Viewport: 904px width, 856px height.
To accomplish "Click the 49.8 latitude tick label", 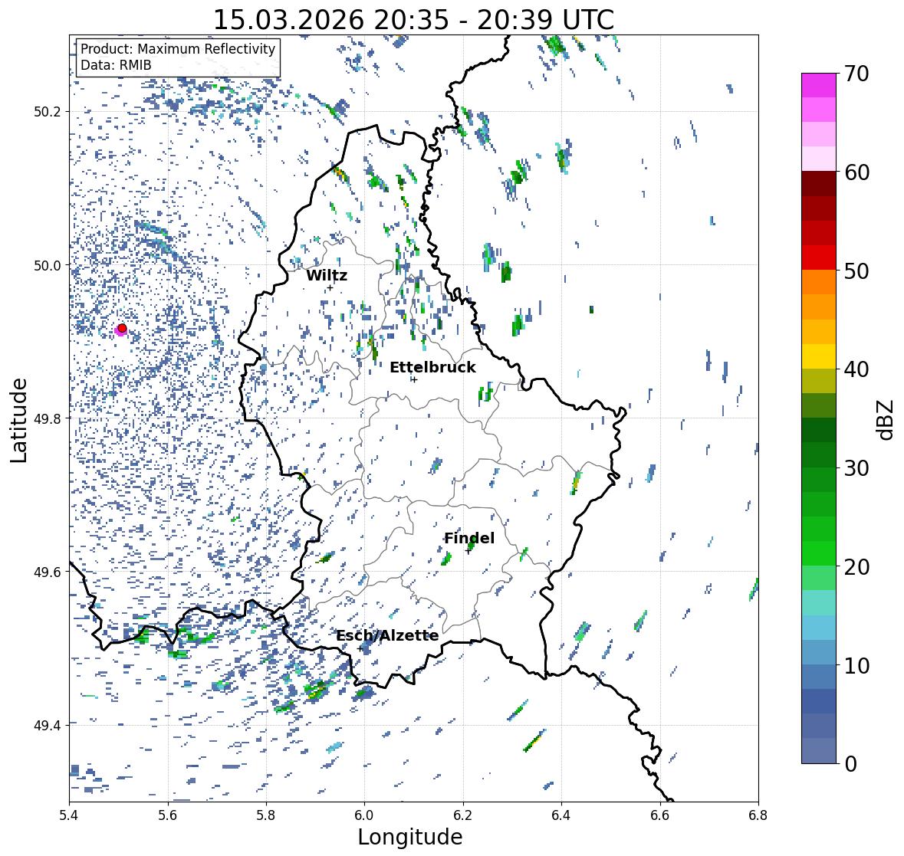I will pos(48,418).
